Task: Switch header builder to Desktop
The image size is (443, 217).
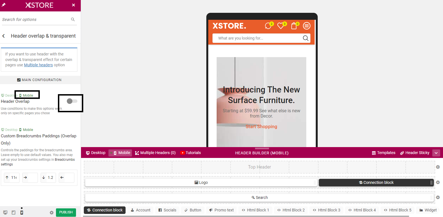Action: pos(96,153)
